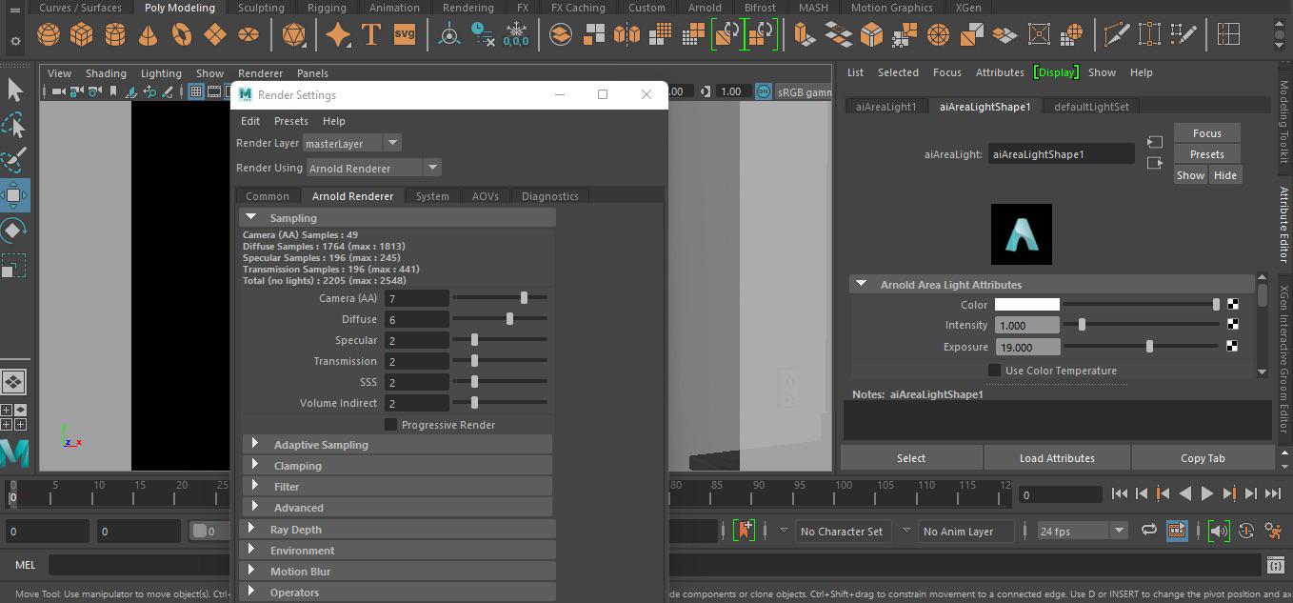This screenshot has height=603, width=1293.
Task: Create a polygon cube from the shelf
Action: [x=82, y=32]
